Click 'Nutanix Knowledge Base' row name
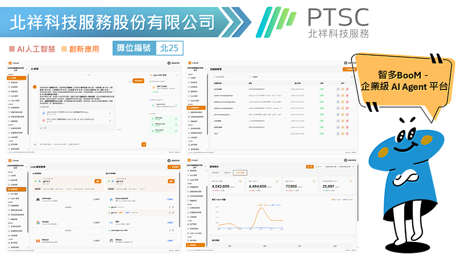Screen dimensions: 458x258 tap(223, 96)
